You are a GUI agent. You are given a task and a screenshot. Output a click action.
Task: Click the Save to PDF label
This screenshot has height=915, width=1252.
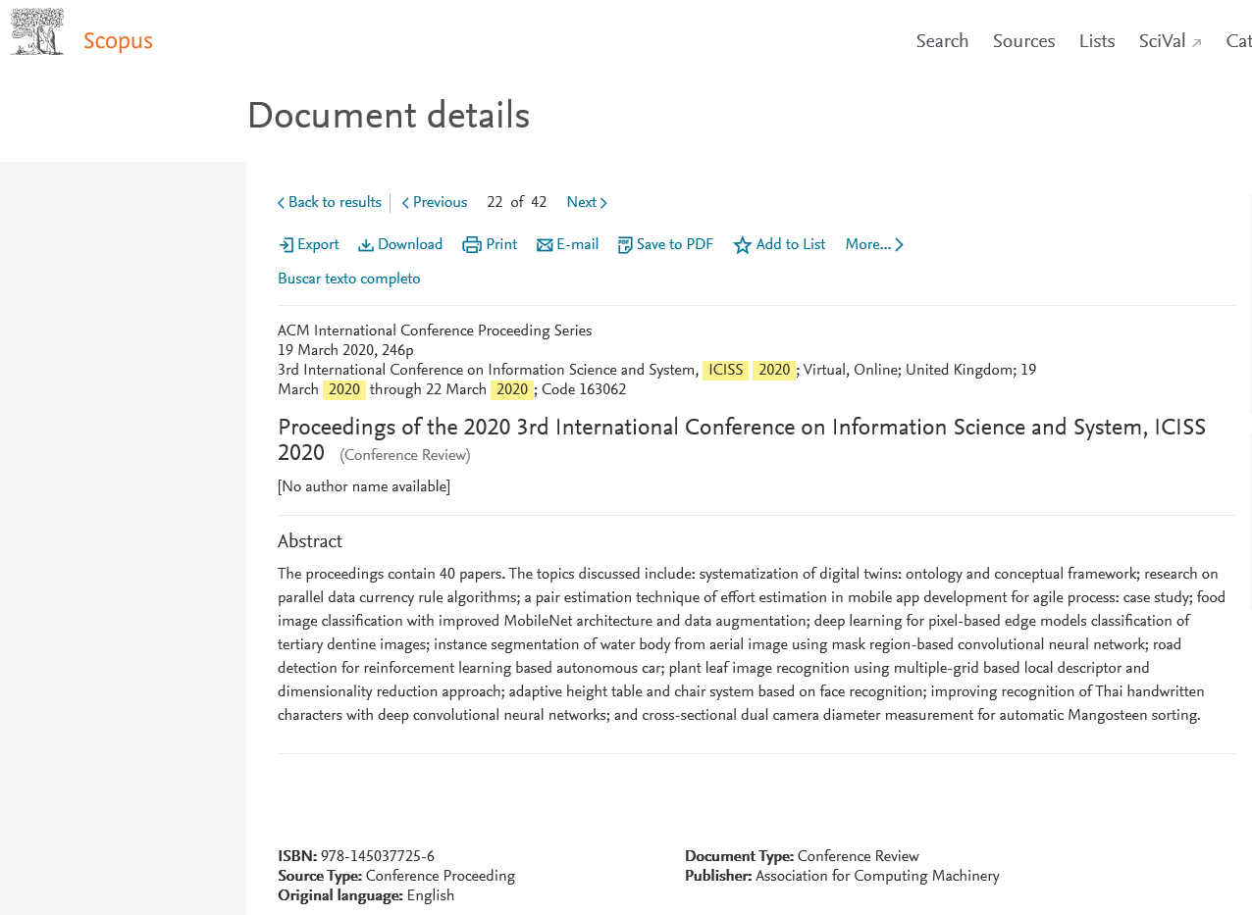click(675, 245)
